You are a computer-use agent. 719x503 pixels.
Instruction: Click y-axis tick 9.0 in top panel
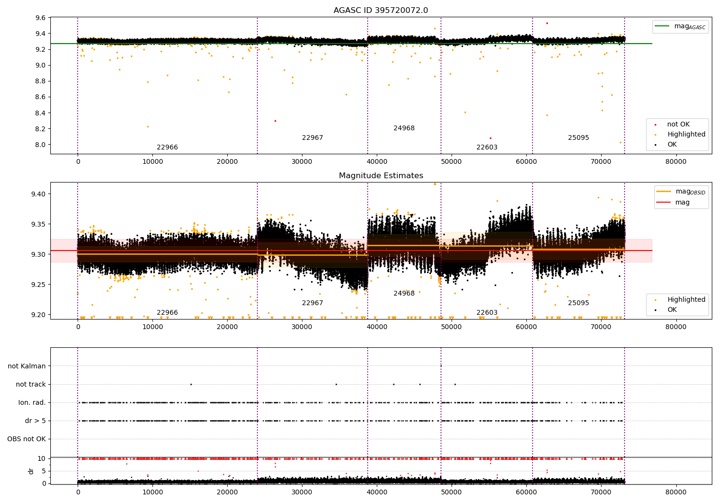click(x=41, y=66)
